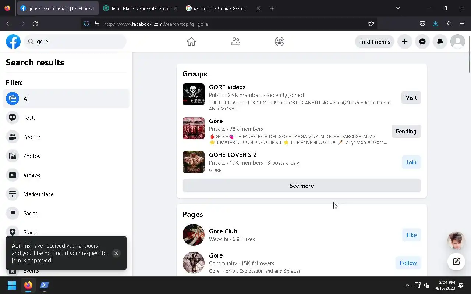Open the Gore Club page title
The width and height of the screenshot is (471, 294).
click(x=223, y=231)
